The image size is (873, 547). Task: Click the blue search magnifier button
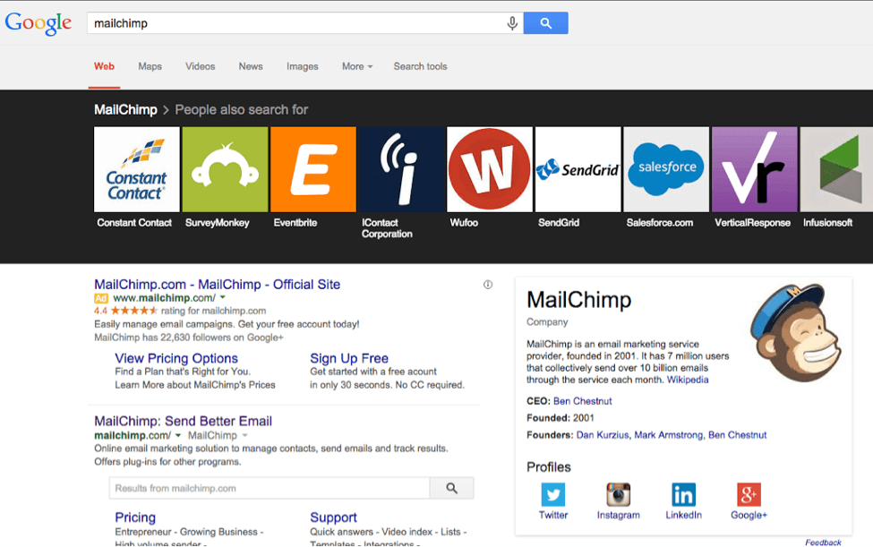(x=545, y=23)
